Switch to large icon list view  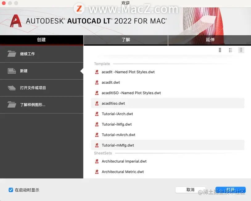click(220, 50)
